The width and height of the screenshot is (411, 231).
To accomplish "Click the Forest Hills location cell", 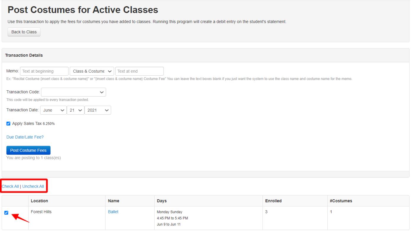I will 67,218.
